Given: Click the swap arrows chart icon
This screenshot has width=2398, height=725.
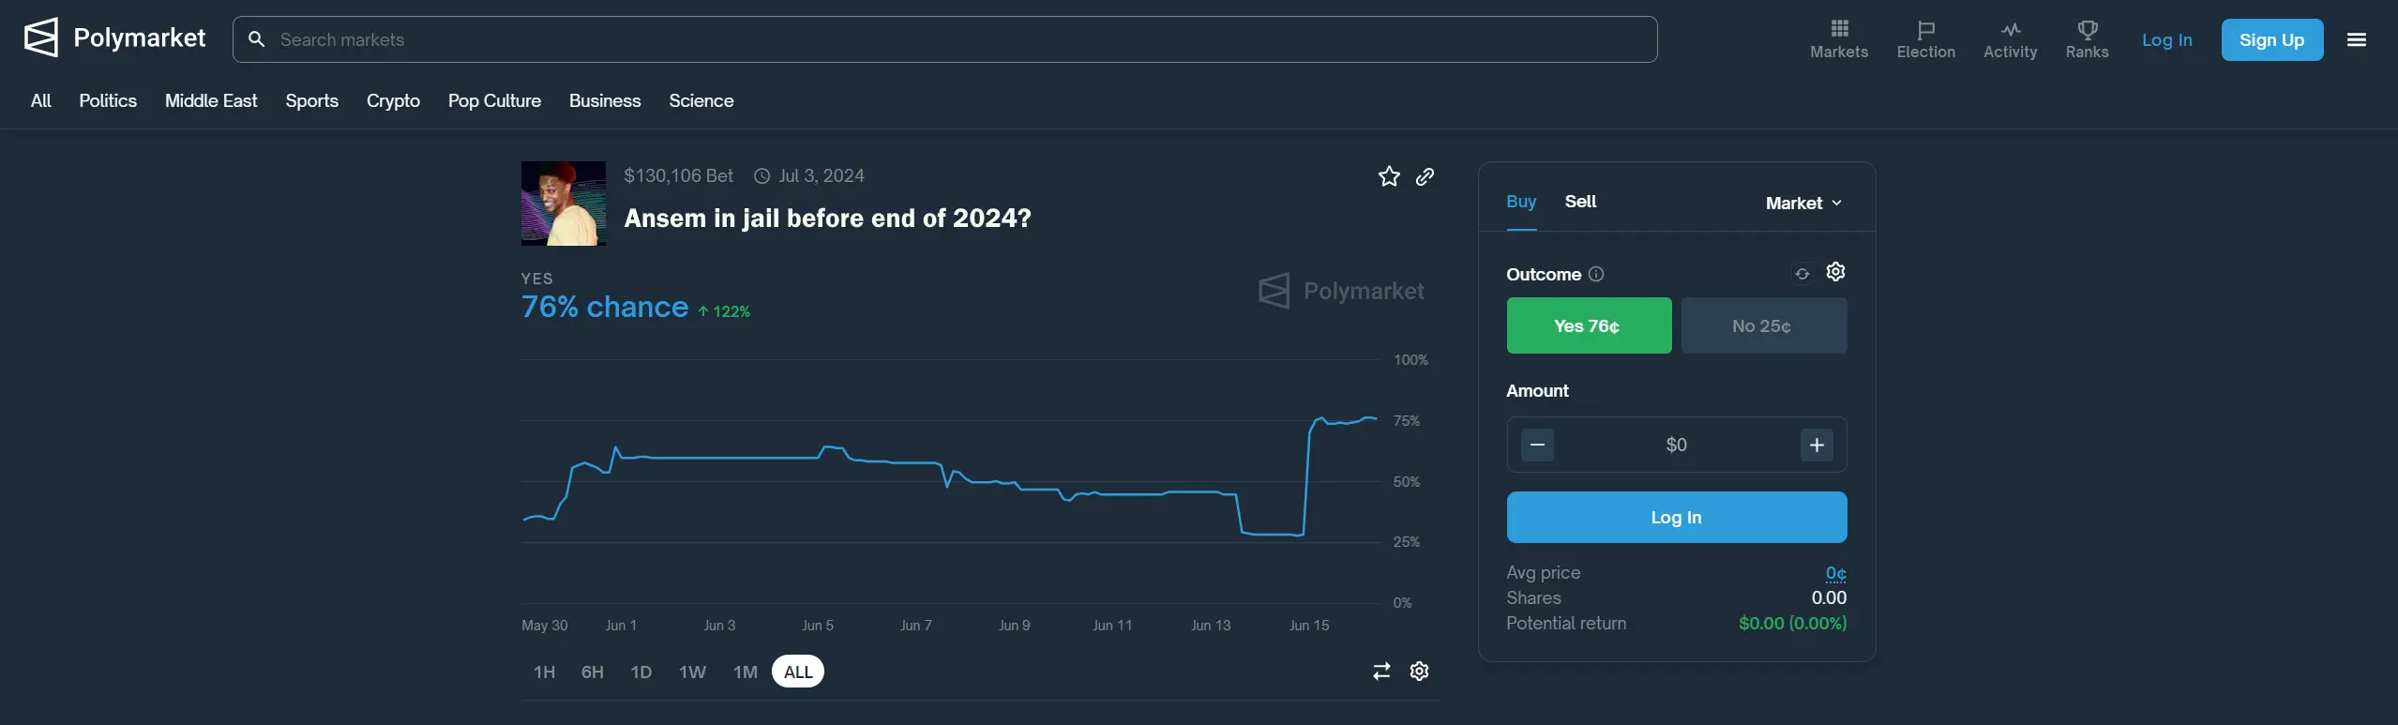Looking at the screenshot, I should pos(1381,672).
